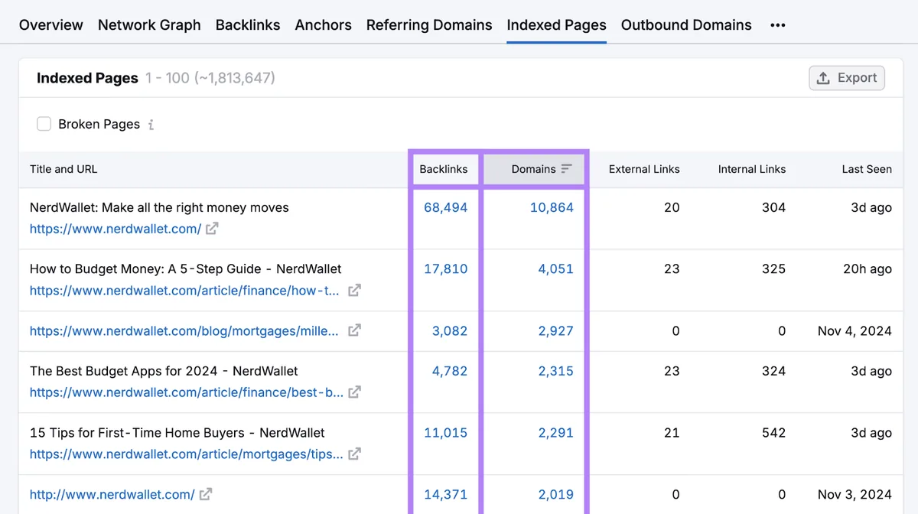
Task: Click the Indexed Pages table heading
Action: point(87,78)
